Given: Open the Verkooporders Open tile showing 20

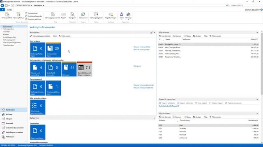Looking at the screenshot, I should click(x=53, y=50).
